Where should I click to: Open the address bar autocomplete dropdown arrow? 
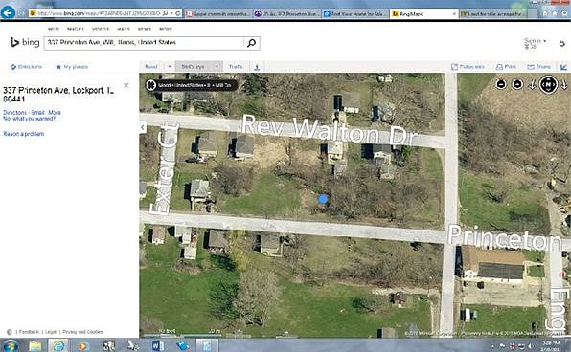pyautogui.click(x=171, y=13)
